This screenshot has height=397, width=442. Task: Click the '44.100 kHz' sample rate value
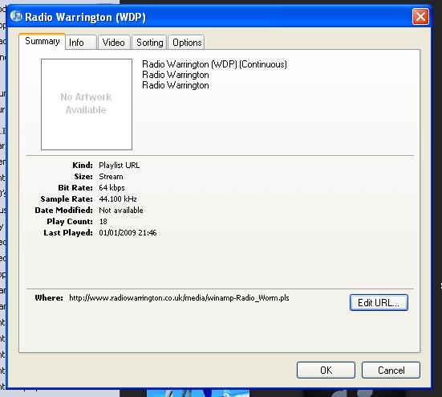[x=118, y=199]
